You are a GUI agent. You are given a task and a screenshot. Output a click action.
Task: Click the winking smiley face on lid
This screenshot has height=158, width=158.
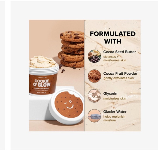point(69,105)
